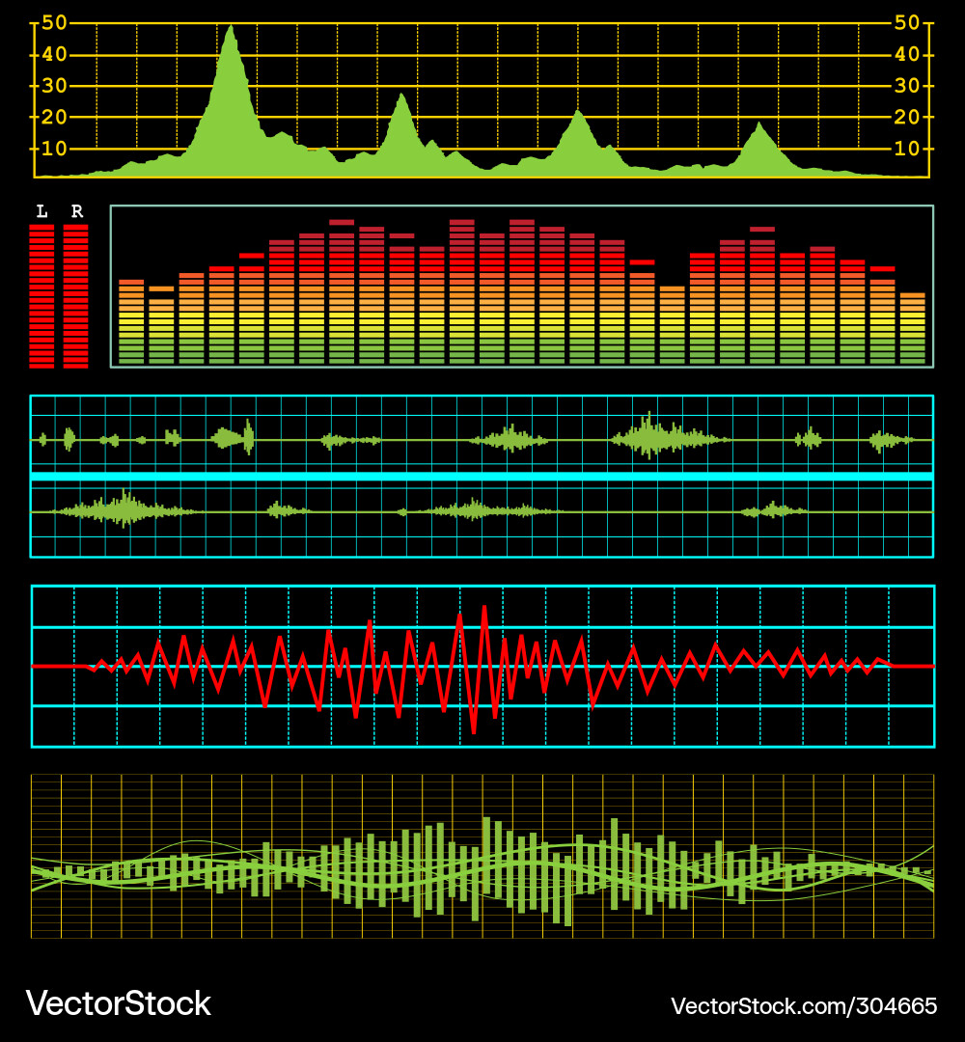Click the right axis label "40"
Screen dimensions: 965x1042
907,54
